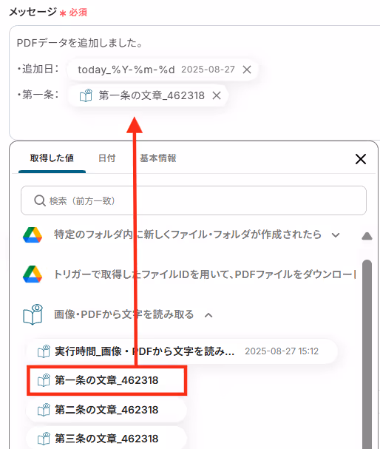
Task: Click the PDFデータを追加しました。 message text
Action: pyautogui.click(x=80, y=43)
